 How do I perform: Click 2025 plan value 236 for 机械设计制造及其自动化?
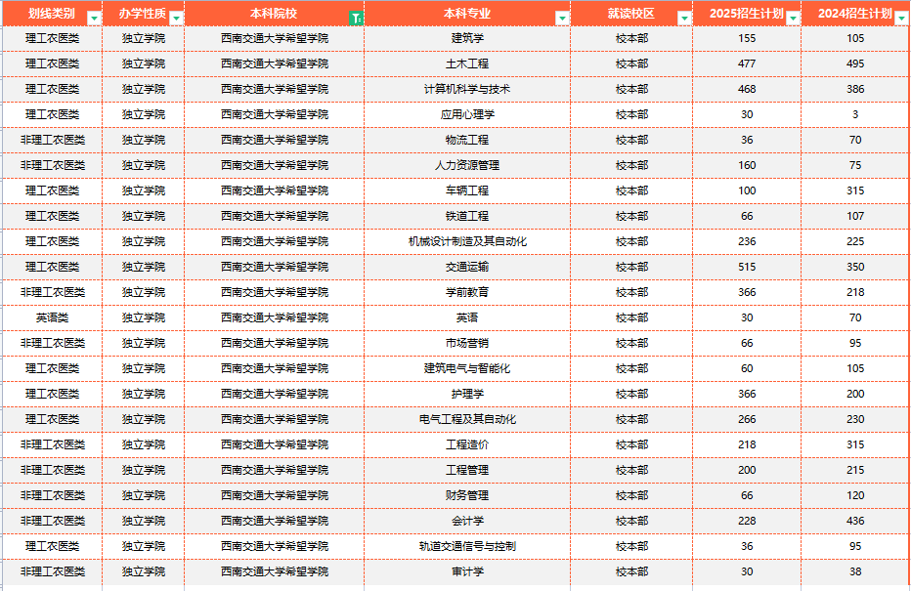747,241
